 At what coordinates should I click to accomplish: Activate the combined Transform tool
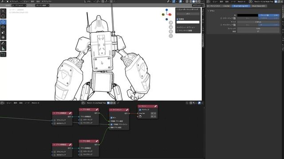tap(3, 38)
